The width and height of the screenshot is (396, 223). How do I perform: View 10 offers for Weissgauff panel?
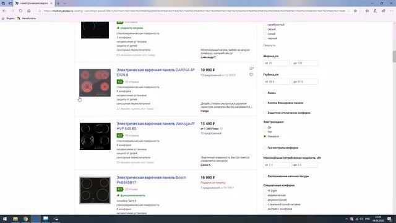211,133
